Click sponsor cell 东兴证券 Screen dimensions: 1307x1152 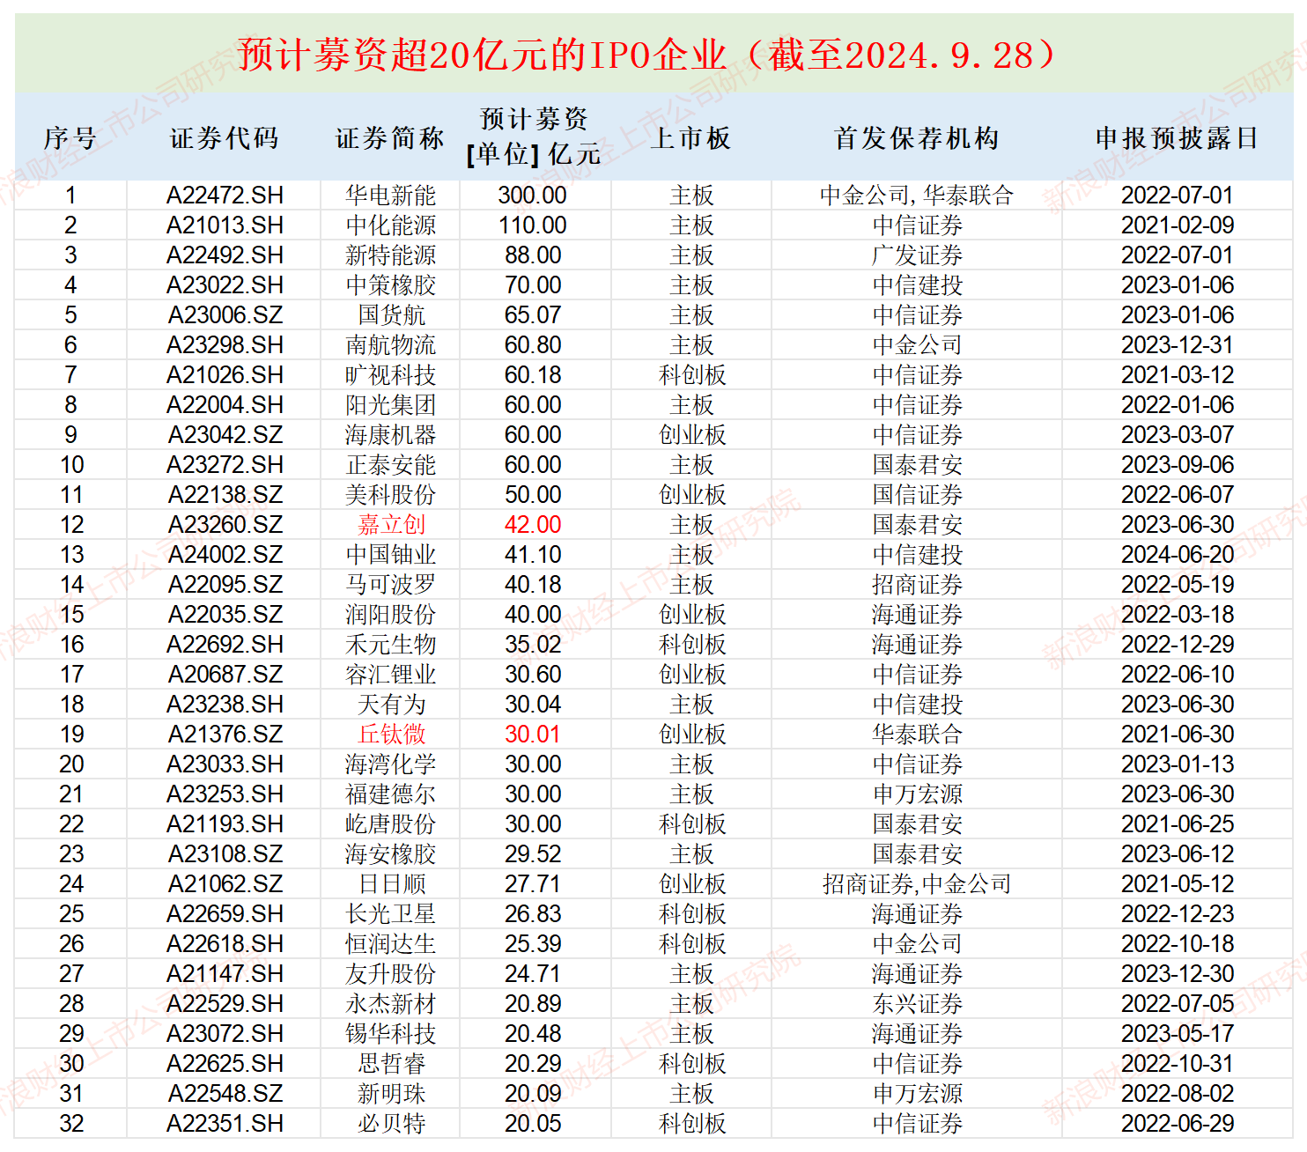(917, 1004)
